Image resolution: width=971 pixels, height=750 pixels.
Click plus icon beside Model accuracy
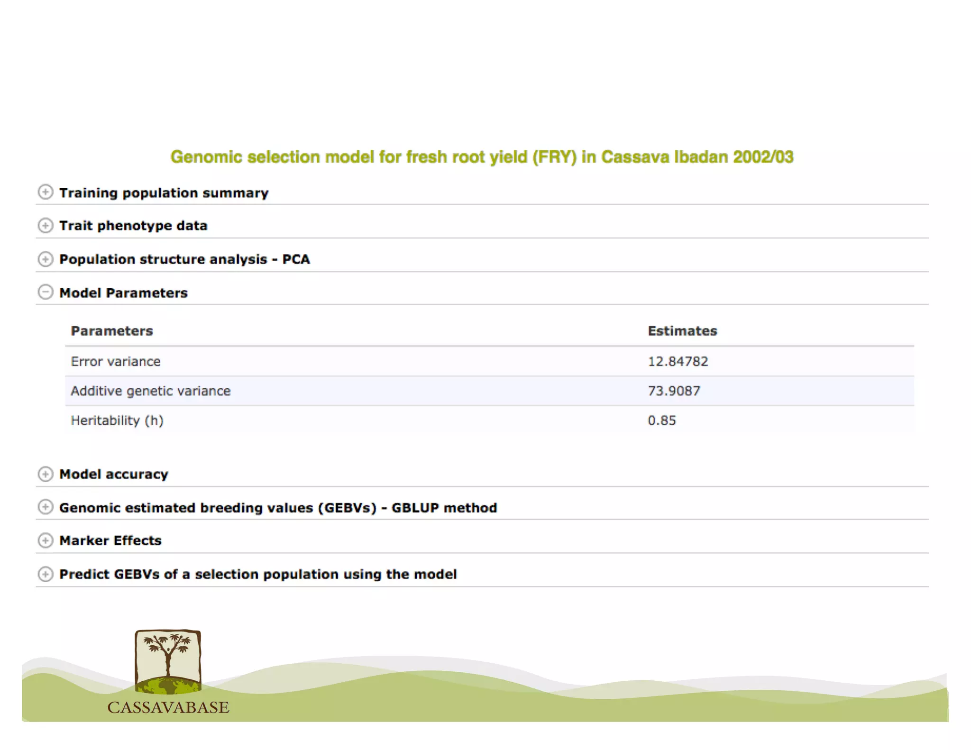click(x=45, y=474)
